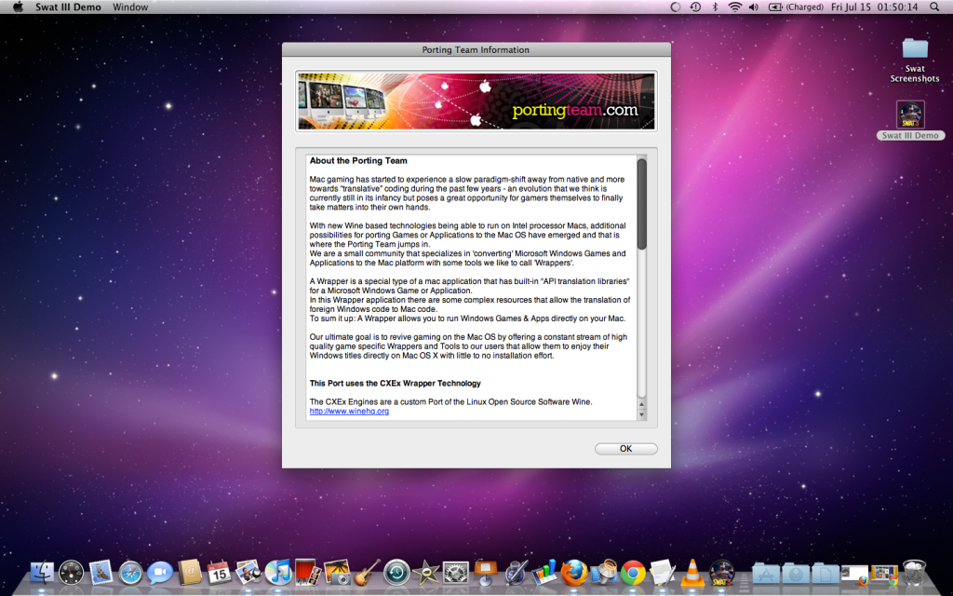Open the Downloads folder stack in Dock
The image size is (953, 596).
(796, 574)
